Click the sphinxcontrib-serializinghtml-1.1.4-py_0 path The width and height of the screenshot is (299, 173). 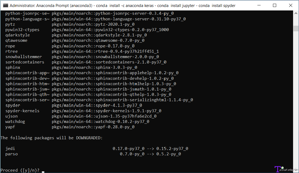pos(122,100)
